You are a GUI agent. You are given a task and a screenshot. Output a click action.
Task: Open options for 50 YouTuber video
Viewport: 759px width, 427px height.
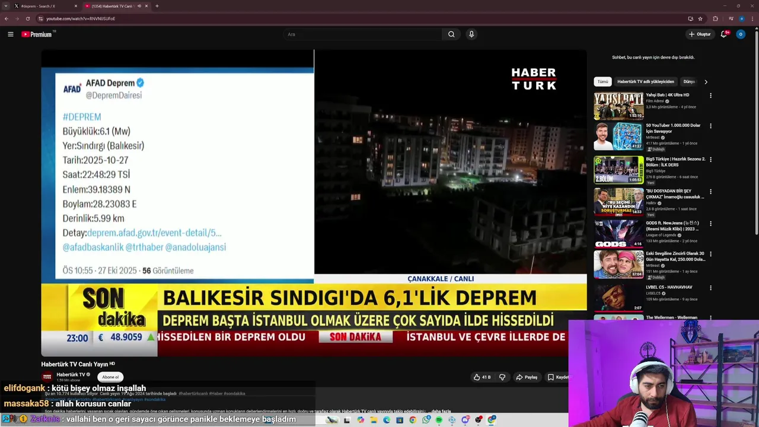click(710, 126)
